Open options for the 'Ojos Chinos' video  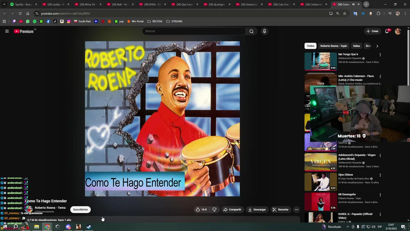(380, 175)
